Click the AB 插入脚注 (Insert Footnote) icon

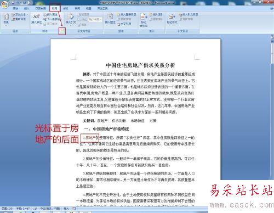click(x=36, y=19)
